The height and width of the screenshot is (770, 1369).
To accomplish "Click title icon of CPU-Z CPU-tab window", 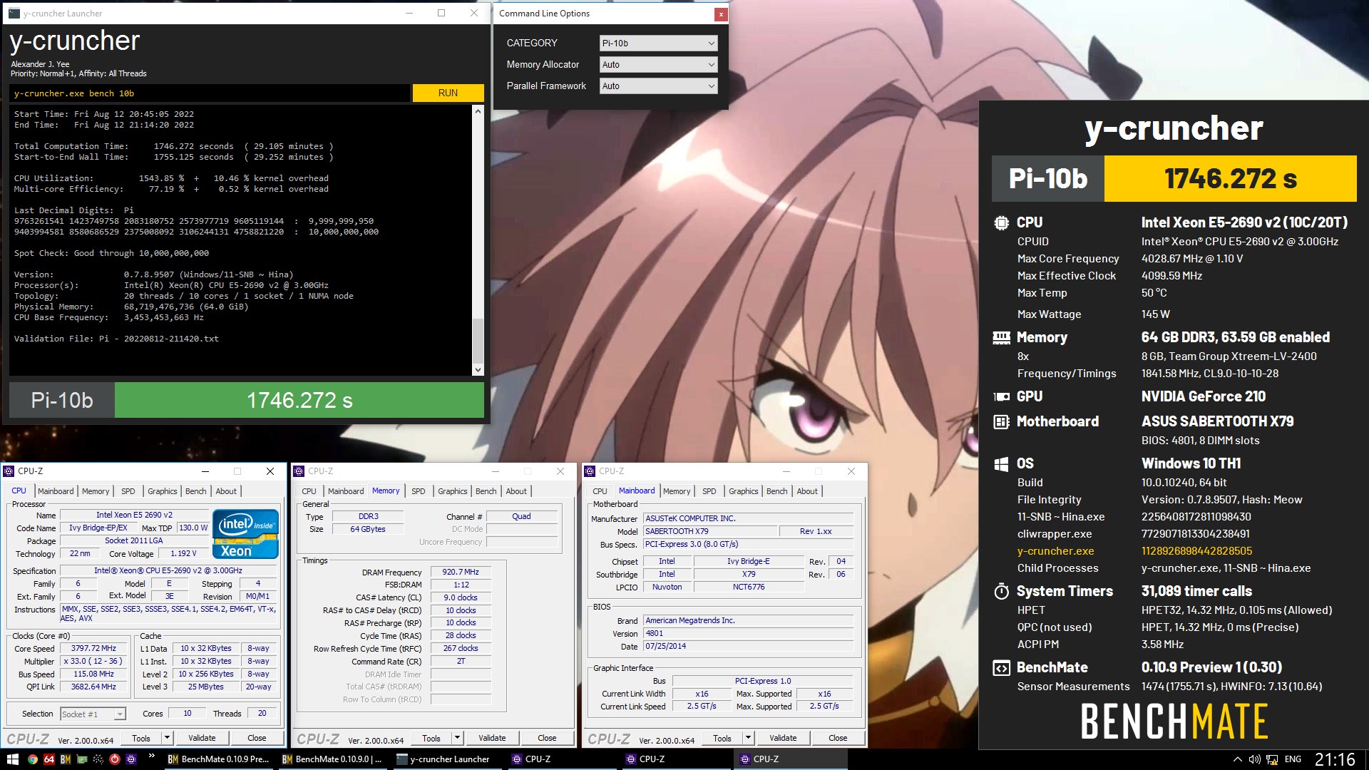I will 9,471.
